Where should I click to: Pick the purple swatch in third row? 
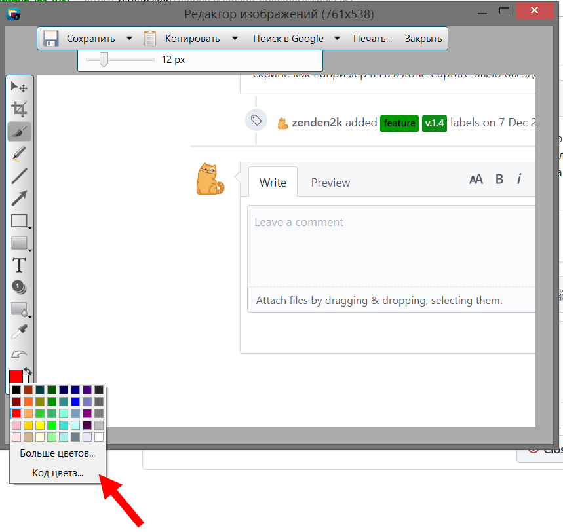pos(87,413)
